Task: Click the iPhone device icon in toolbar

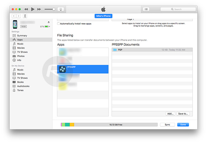Action: point(26,16)
